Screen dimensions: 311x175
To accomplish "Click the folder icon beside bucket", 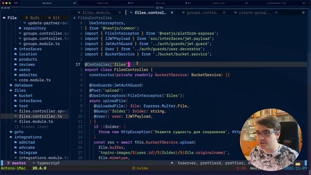I will [16, 95].
